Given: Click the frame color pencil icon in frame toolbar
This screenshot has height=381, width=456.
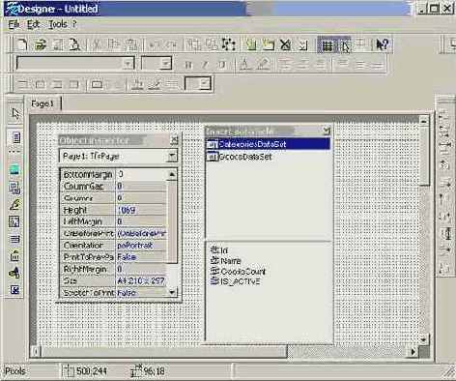Looking at the screenshot, I should [x=156, y=84].
